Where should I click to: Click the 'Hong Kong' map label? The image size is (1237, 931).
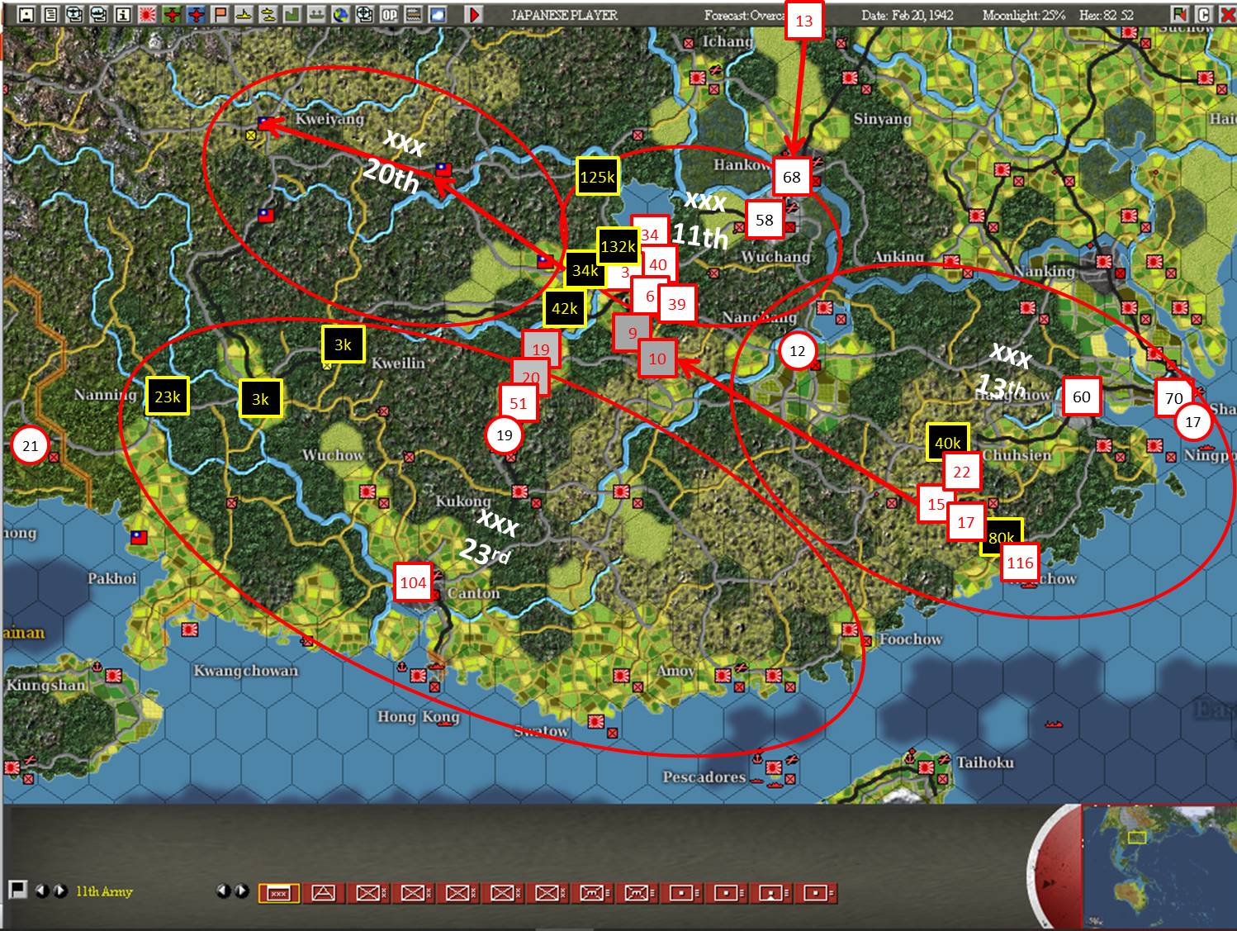click(418, 716)
